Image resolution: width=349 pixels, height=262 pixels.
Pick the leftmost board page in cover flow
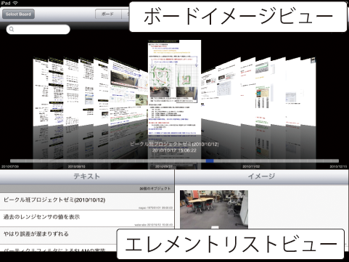[41, 91]
